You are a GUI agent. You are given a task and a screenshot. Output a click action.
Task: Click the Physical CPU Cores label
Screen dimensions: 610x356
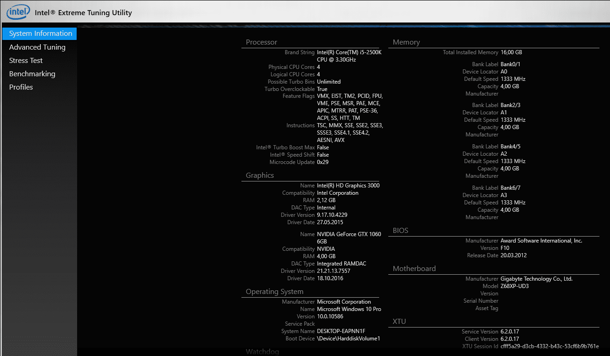coord(291,67)
